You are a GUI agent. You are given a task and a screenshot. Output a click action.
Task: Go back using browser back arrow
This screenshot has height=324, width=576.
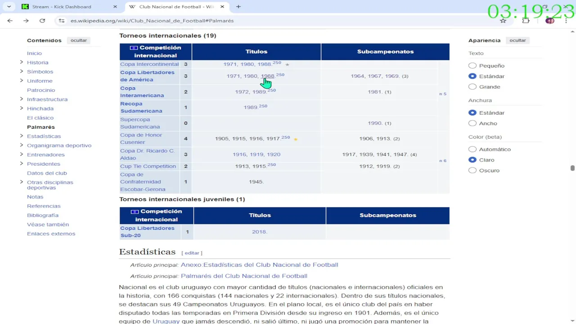[x=10, y=21]
